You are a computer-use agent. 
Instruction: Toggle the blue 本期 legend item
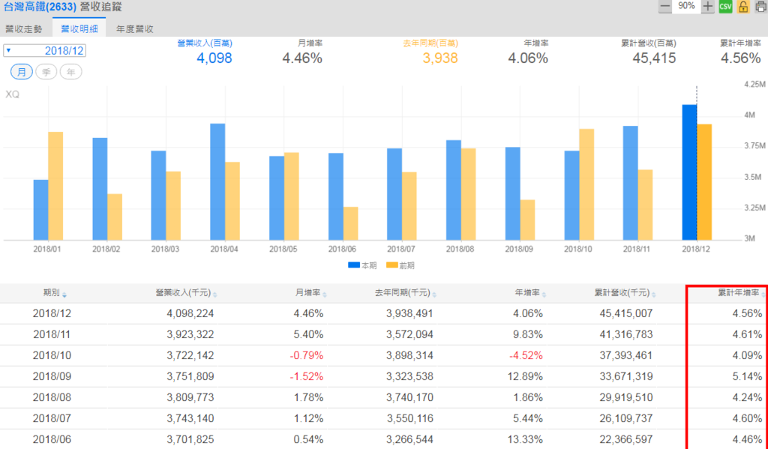click(362, 265)
